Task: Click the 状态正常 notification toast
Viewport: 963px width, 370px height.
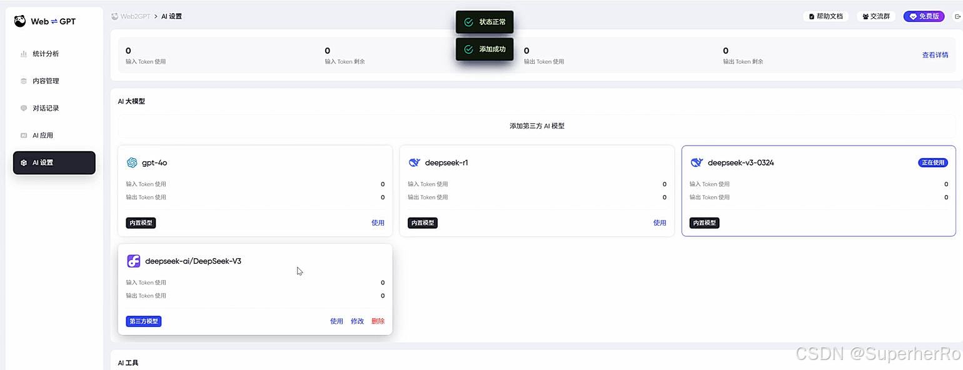Action: point(485,22)
